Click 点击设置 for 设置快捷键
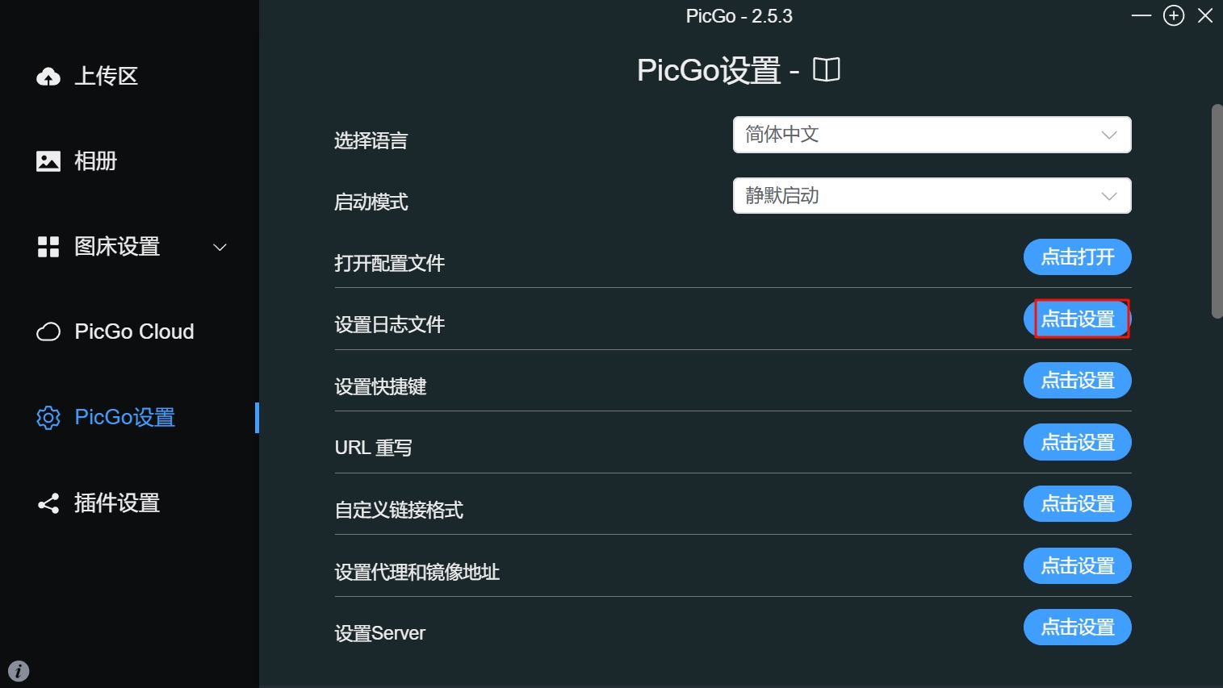Image resolution: width=1223 pixels, height=688 pixels. (1077, 381)
